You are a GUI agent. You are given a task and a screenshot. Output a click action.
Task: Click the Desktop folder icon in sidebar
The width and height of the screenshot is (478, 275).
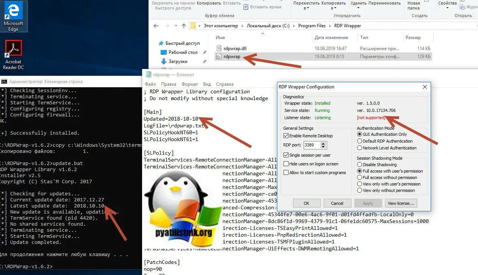[x=164, y=52]
